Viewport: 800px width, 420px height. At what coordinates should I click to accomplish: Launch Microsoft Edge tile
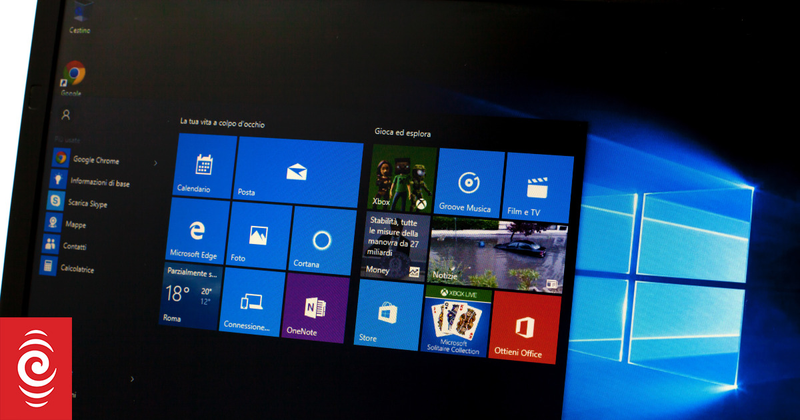click(x=196, y=231)
